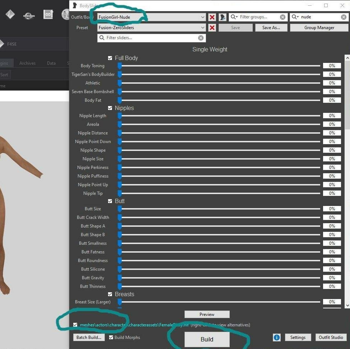This screenshot has height=349, width=350.
Task: Click diamond-shaped icon in background toolbar
Action: [x=10, y=14]
